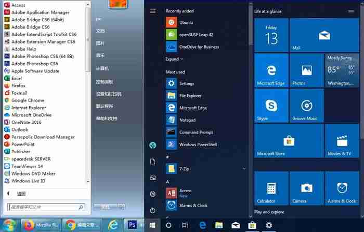This screenshot has width=364, height=232.
Task: Click the Windows 7 search box
Action: (46, 207)
